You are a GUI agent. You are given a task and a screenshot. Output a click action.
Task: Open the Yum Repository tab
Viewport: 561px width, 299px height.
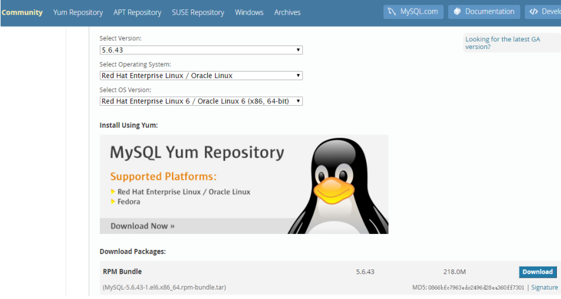tap(78, 12)
